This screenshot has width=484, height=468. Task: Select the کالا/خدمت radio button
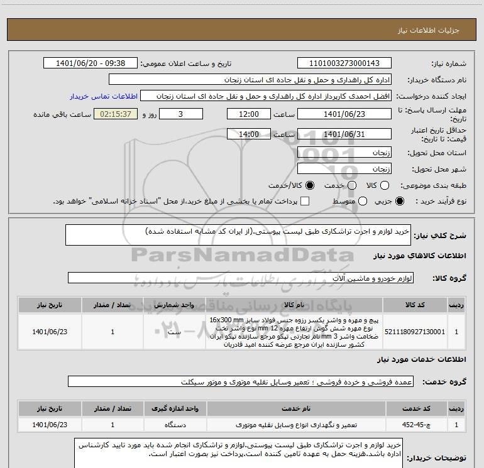point(310,185)
